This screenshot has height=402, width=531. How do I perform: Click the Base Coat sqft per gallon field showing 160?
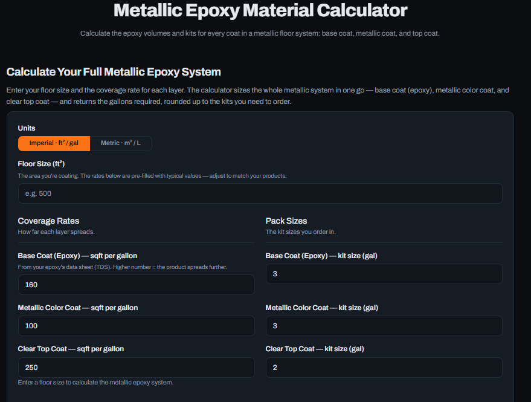tap(136, 285)
